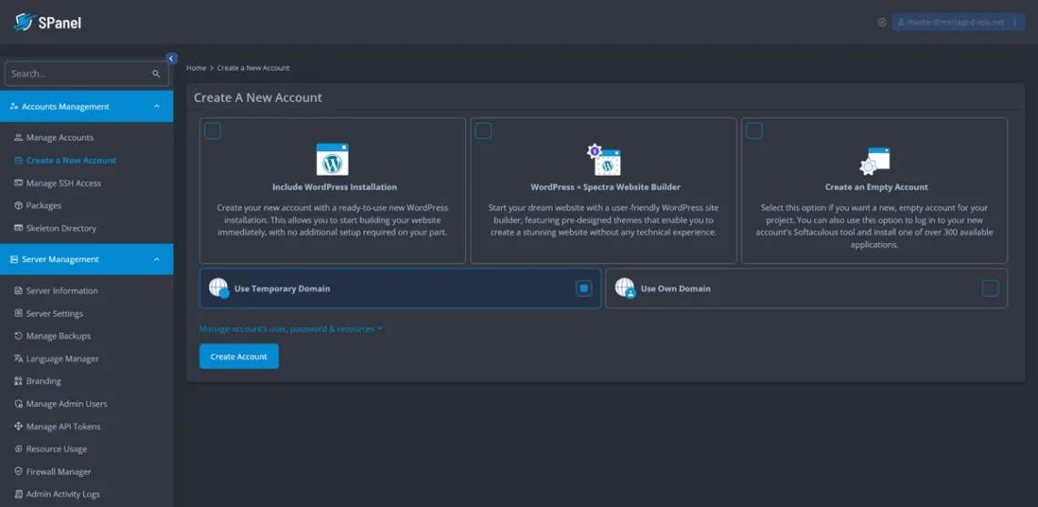Viewport: 1038px width, 507px height.
Task: Click the Spectra Website Builder icon
Action: click(x=604, y=159)
